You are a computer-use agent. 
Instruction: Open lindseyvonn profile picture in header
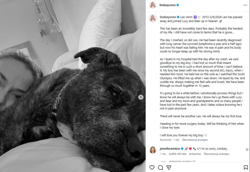pos(153,5)
